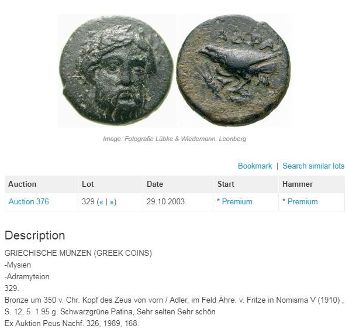This screenshot has width=349, height=329.
Task: Click the lot number 329 text
Action: [88, 202]
